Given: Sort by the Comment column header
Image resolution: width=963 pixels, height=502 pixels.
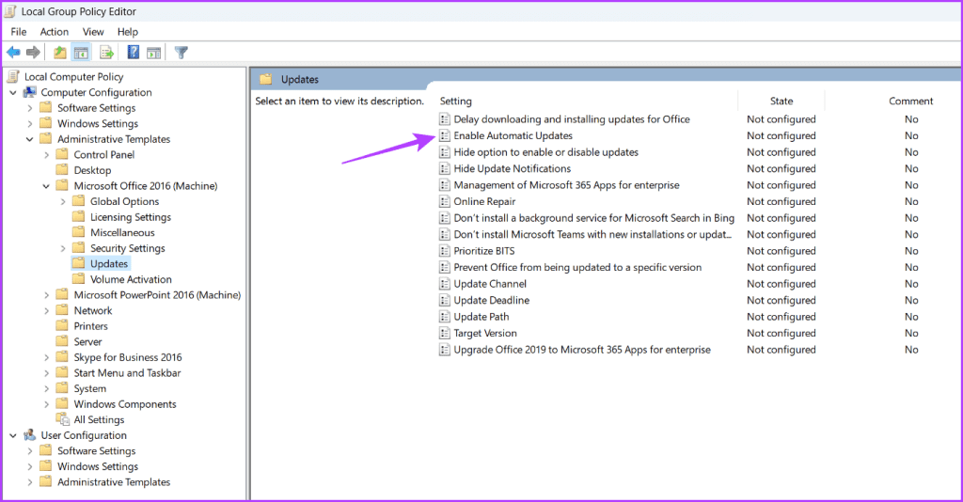Looking at the screenshot, I should [x=910, y=101].
